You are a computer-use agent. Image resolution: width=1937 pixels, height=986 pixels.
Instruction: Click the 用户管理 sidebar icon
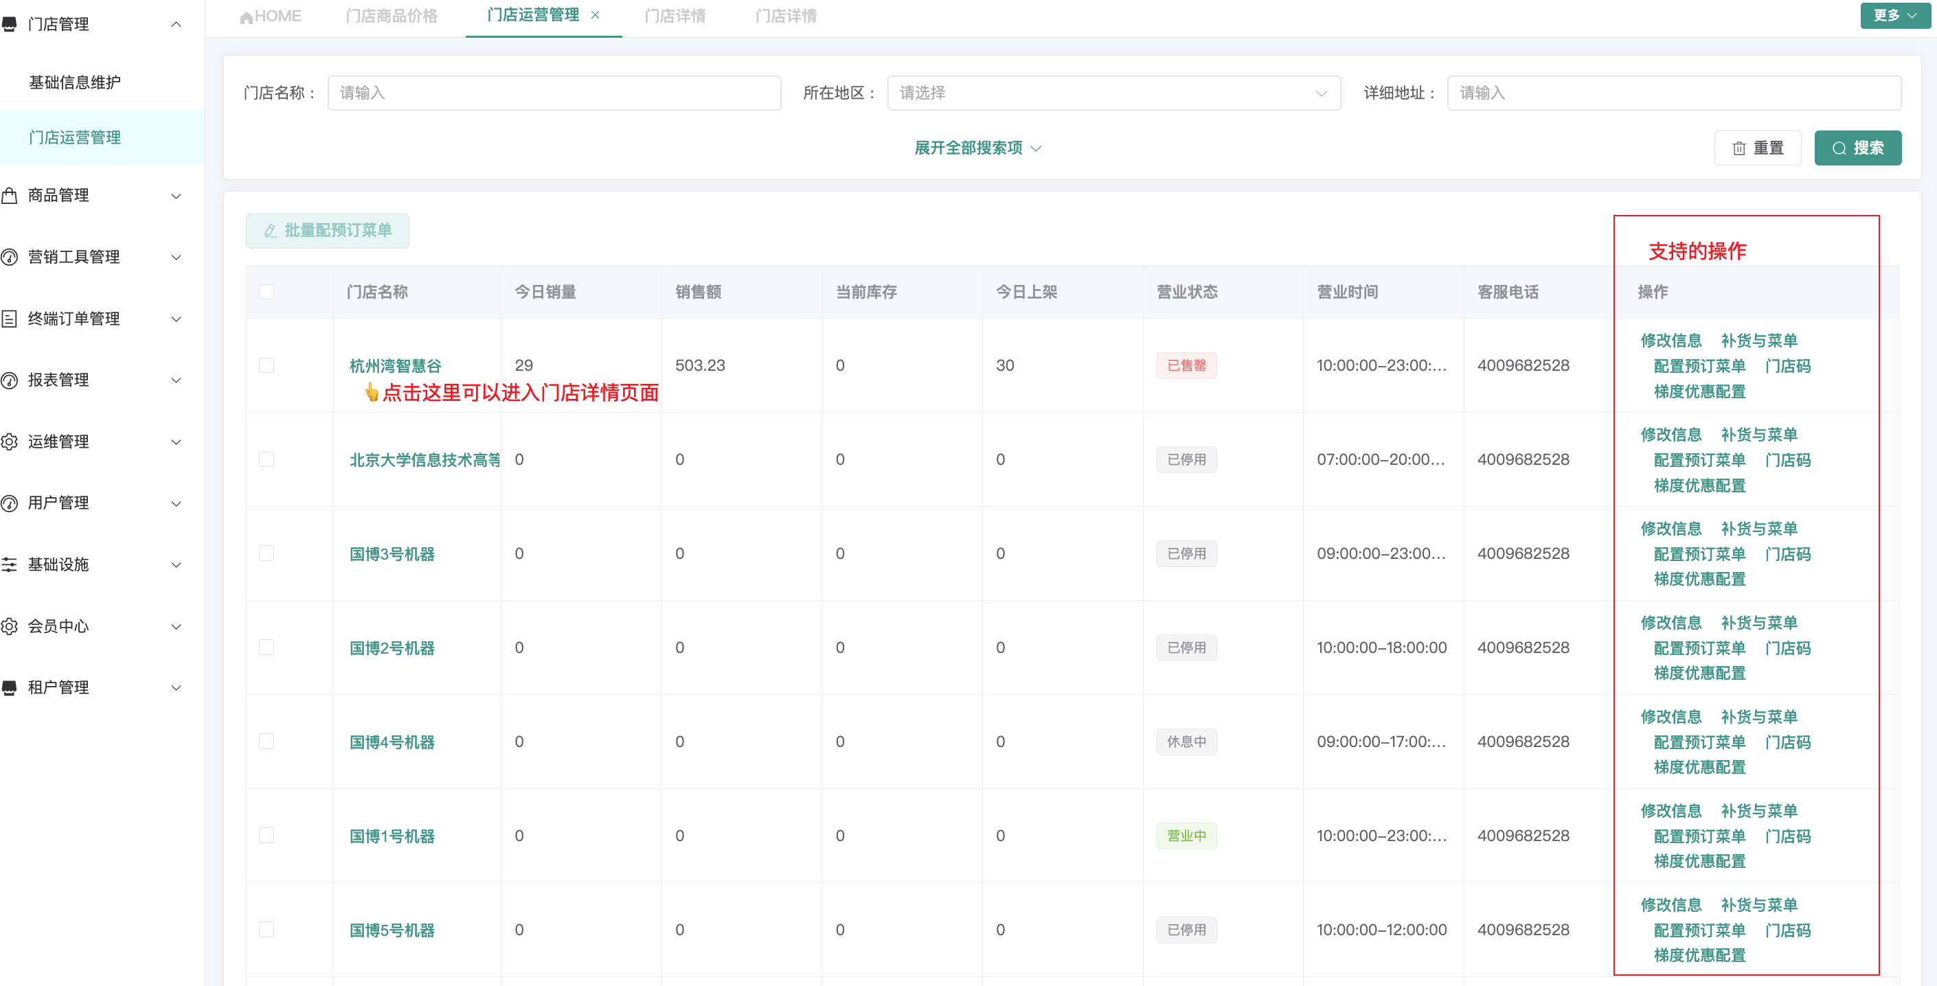coord(9,503)
